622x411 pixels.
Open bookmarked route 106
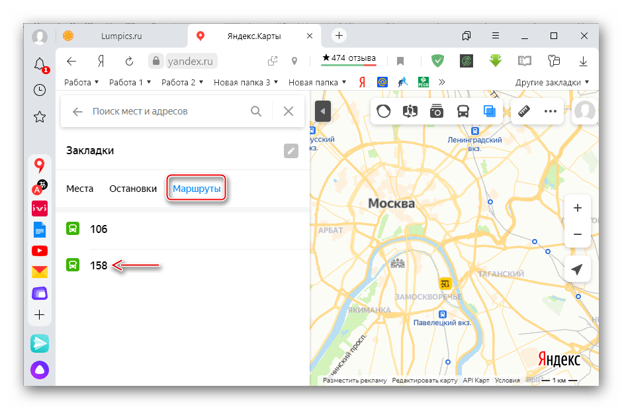click(x=99, y=229)
